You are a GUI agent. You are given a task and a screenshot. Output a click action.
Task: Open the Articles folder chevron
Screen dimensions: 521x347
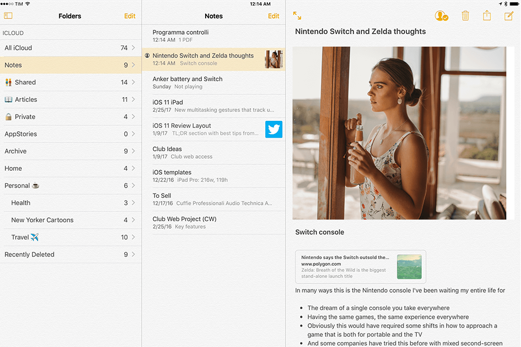[134, 99]
